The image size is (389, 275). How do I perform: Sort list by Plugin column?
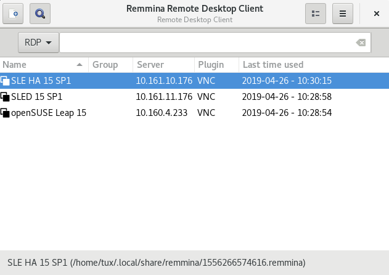click(x=216, y=65)
